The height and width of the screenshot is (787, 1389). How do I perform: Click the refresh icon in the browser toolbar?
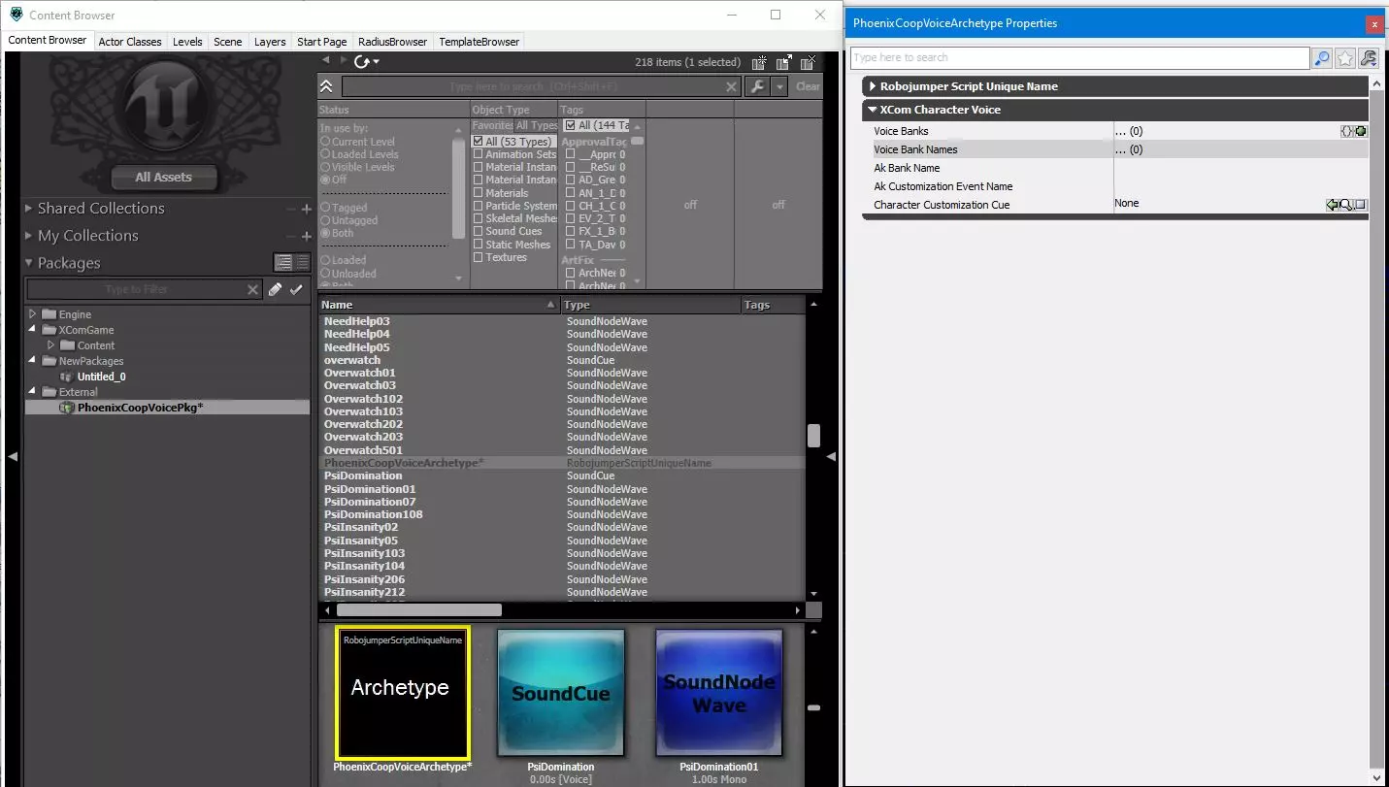pos(363,62)
